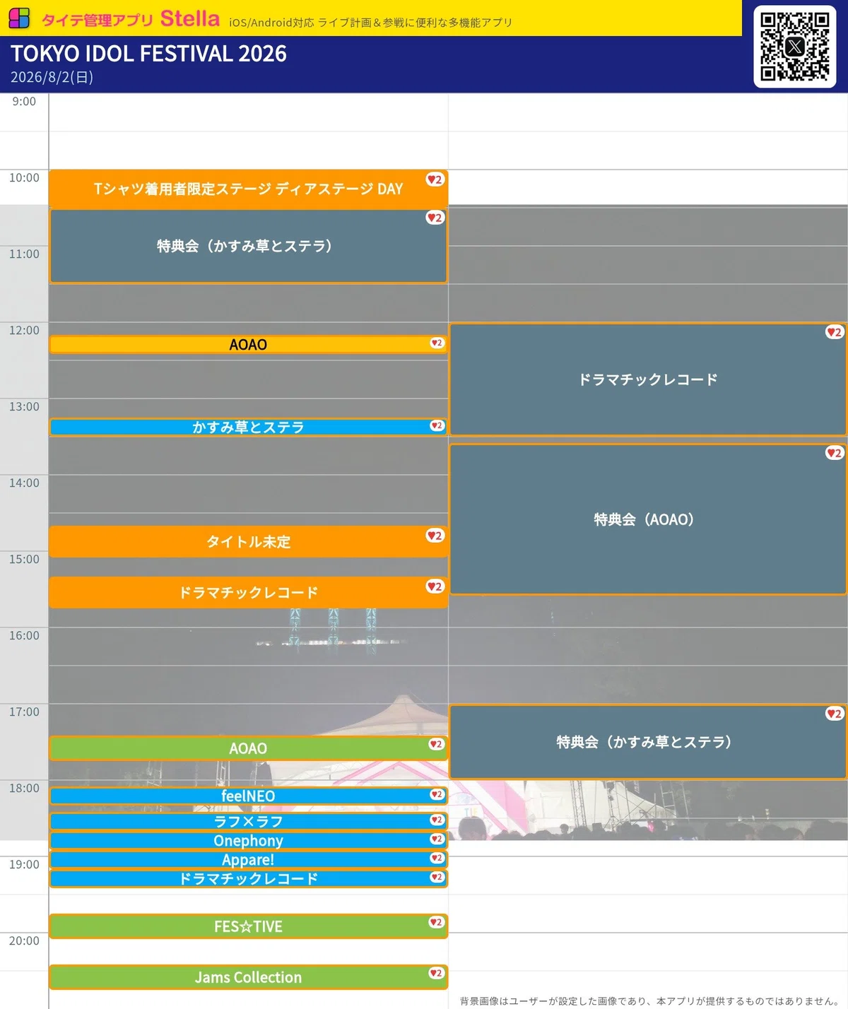
Task: Open the feelNEO event
Action: point(248,796)
